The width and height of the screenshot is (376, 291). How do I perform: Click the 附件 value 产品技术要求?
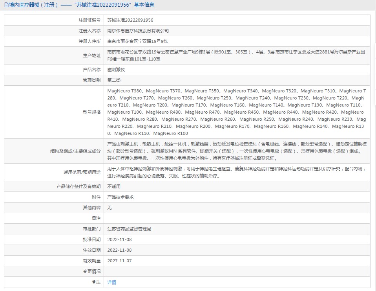click(x=120, y=197)
